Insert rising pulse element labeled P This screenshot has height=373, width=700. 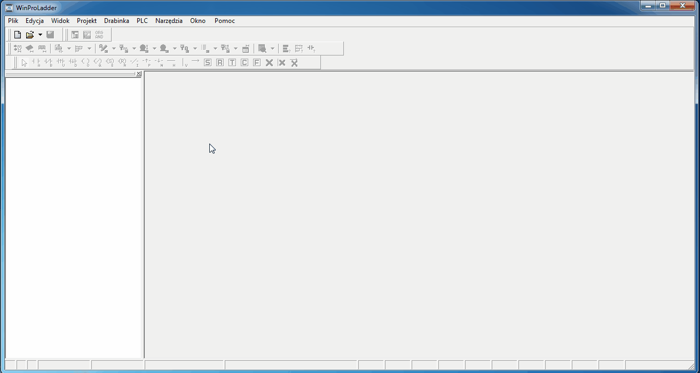click(x=147, y=62)
